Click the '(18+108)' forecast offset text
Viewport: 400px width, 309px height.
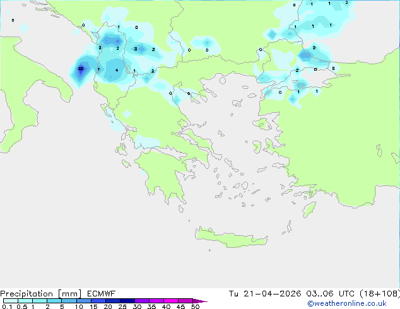[380, 294]
